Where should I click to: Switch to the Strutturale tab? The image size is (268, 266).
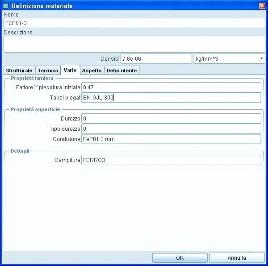[x=19, y=71]
